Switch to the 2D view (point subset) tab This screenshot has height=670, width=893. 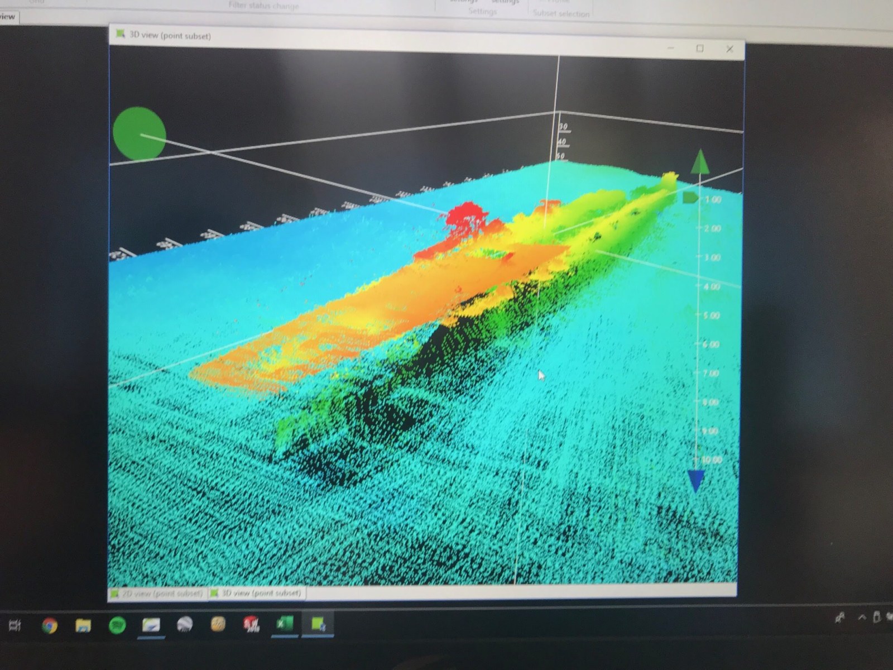coord(157,593)
